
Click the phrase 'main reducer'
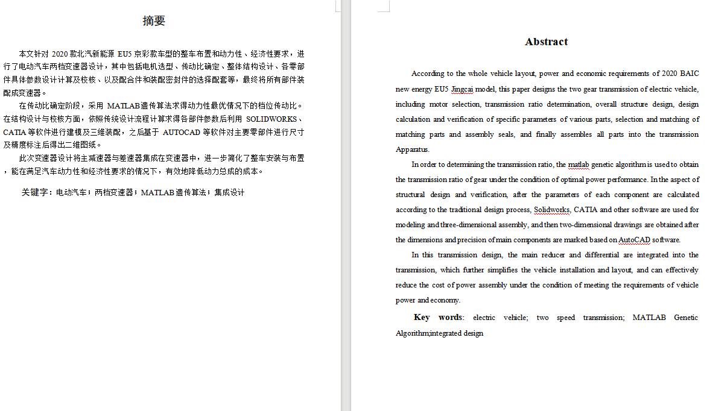(543, 255)
